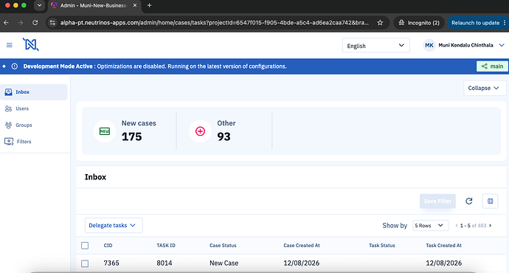The height and width of the screenshot is (273, 509).
Task: Click the diamond icon on the blue banner
Action: [4, 66]
